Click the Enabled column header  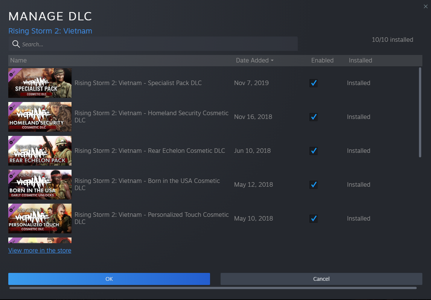pos(322,60)
